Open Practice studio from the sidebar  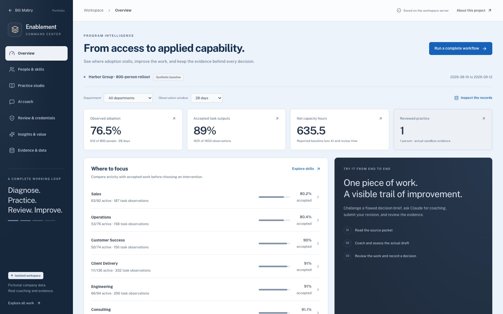click(36, 86)
